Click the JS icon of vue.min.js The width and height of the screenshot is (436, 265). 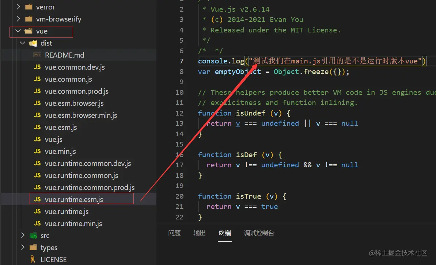(x=37, y=151)
